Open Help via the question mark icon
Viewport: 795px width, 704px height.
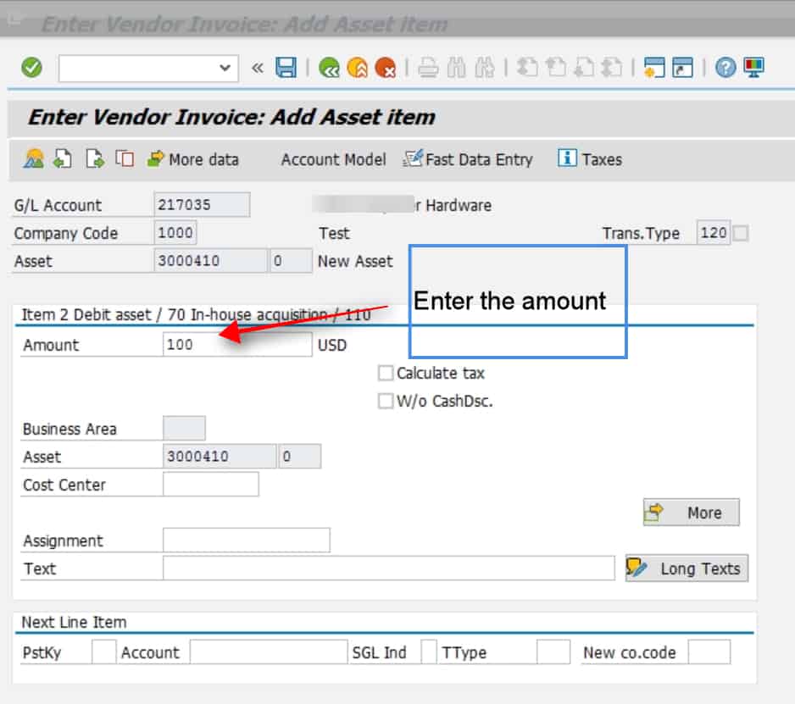pos(725,68)
